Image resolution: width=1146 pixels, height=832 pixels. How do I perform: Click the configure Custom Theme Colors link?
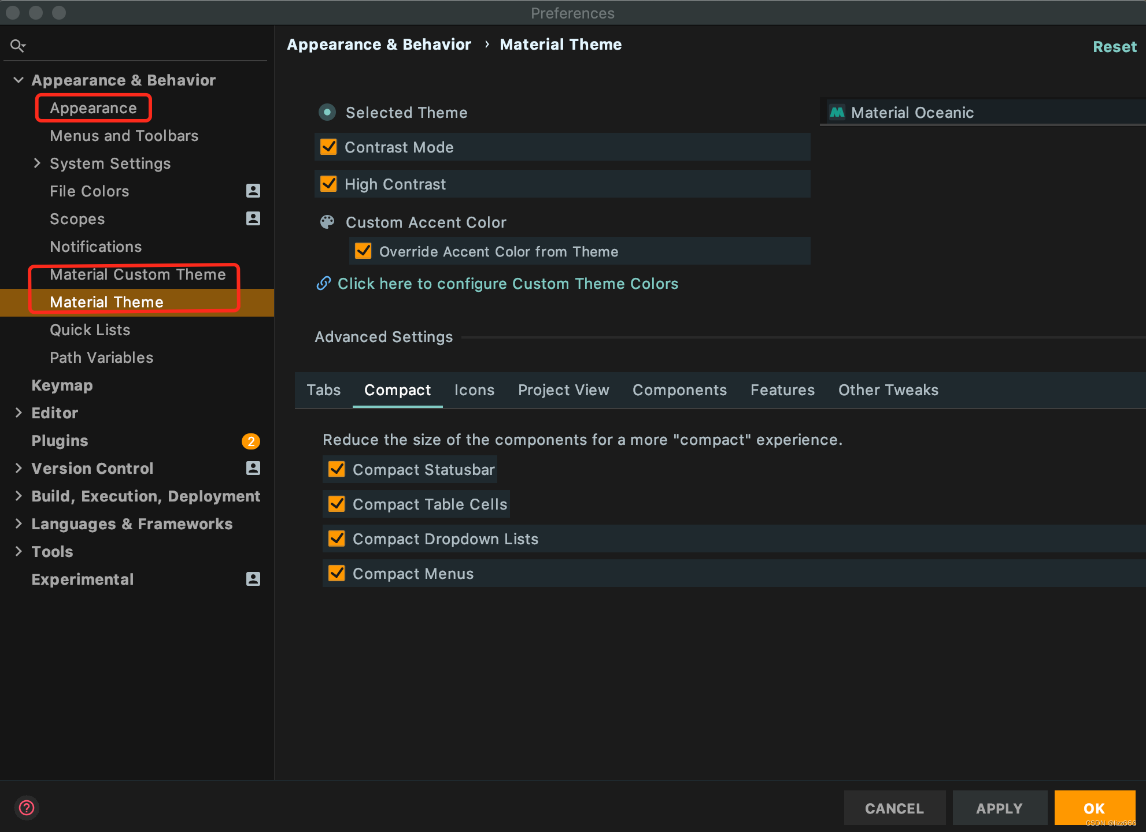click(x=507, y=284)
